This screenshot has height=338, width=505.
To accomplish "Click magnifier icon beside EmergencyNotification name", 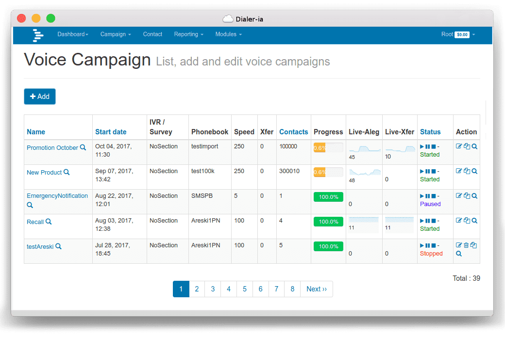I will [30, 205].
